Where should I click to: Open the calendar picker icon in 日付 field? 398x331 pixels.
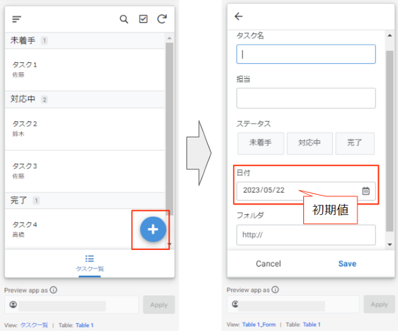click(x=365, y=191)
